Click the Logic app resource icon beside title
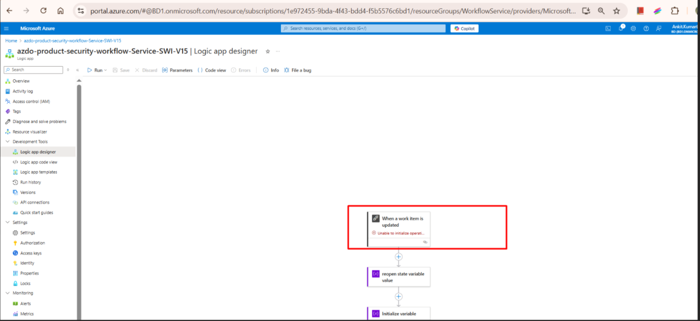 point(10,53)
